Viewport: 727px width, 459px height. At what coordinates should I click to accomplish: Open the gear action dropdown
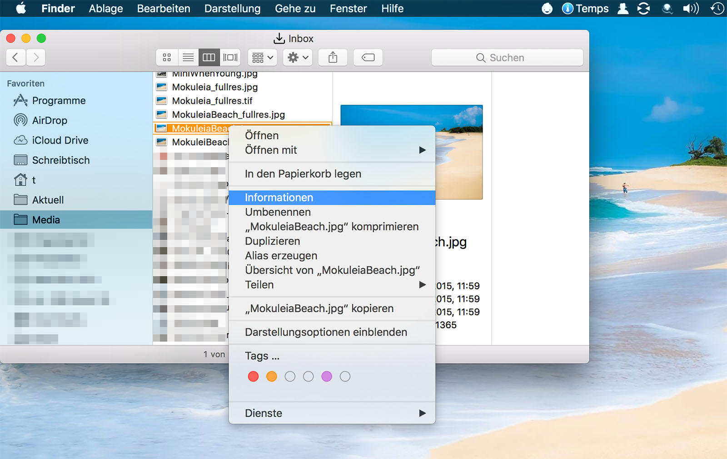298,58
